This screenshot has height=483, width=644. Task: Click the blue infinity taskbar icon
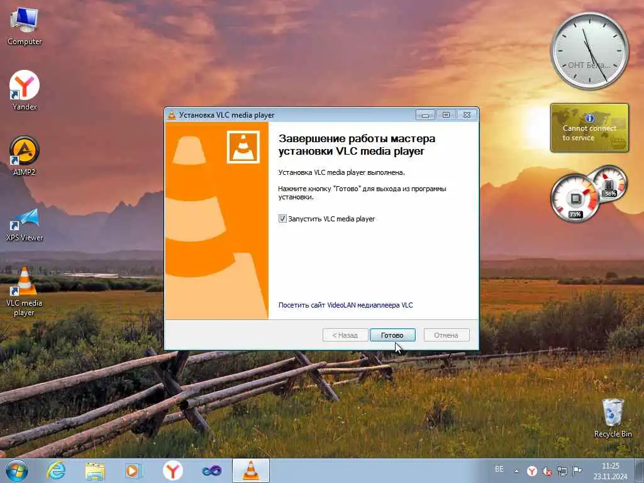coord(211,470)
